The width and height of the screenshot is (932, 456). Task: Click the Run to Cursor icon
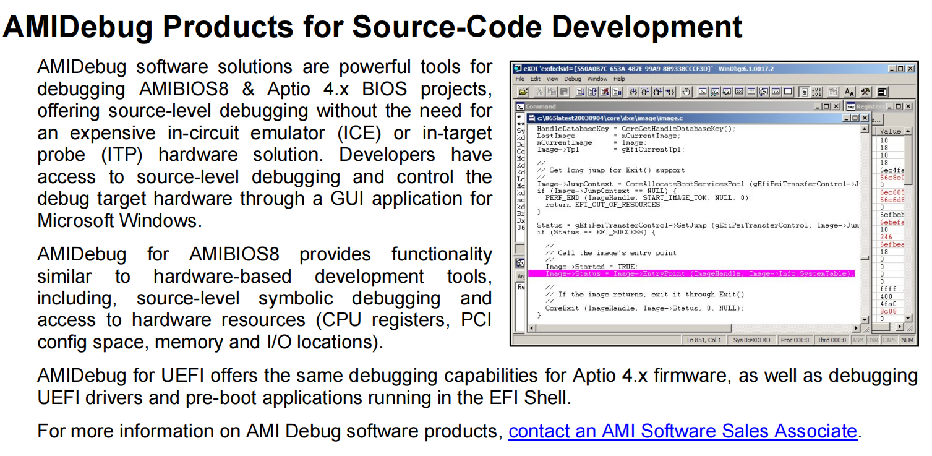click(670, 92)
